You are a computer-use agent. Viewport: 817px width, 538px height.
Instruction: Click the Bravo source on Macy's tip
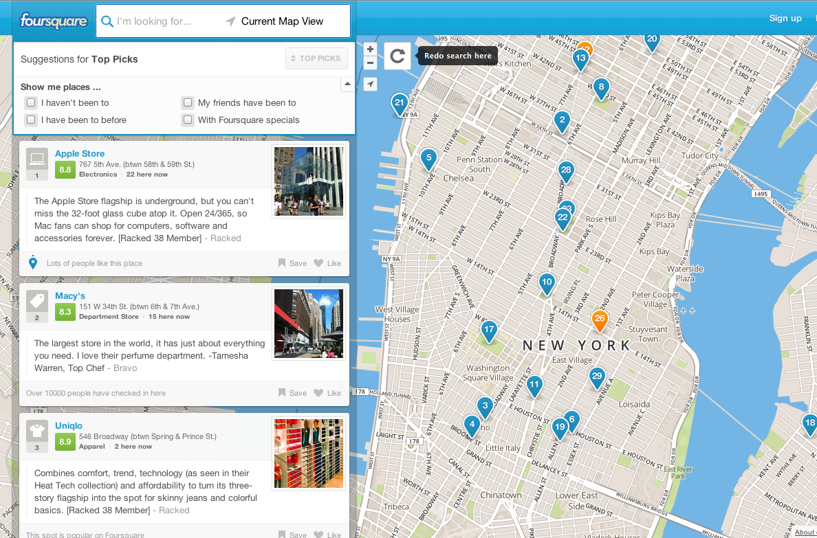(x=125, y=368)
